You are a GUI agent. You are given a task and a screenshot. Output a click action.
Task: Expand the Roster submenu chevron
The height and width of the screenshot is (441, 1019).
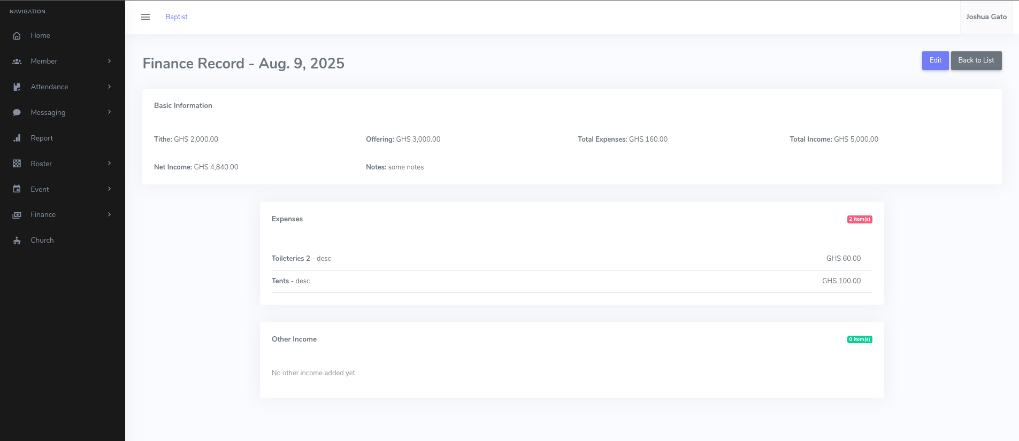pyautogui.click(x=109, y=163)
